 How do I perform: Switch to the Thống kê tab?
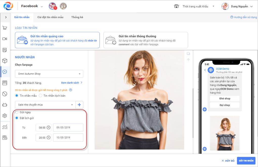(x=77, y=17)
